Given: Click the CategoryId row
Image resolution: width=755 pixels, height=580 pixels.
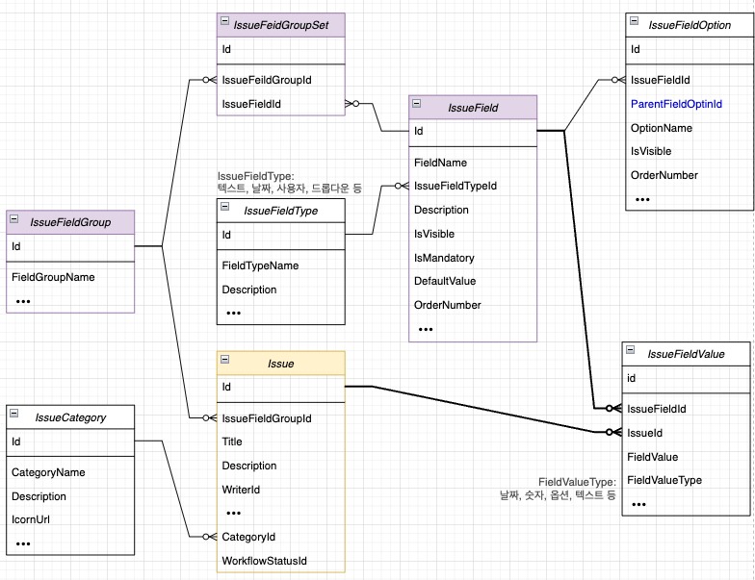Looking at the screenshot, I should point(281,537).
